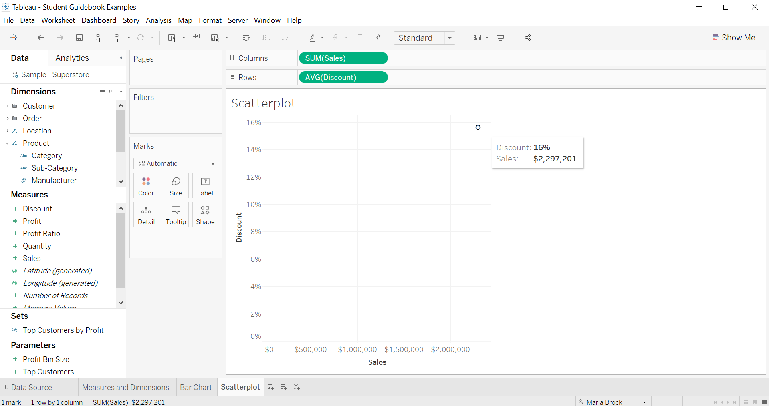769x406 pixels.
Task: Collapse the Product hierarchy
Action: click(7, 143)
